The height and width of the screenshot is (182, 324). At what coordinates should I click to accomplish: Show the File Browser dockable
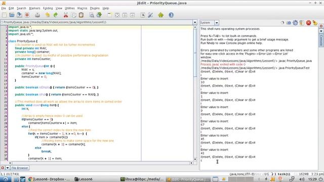click(x=20, y=168)
